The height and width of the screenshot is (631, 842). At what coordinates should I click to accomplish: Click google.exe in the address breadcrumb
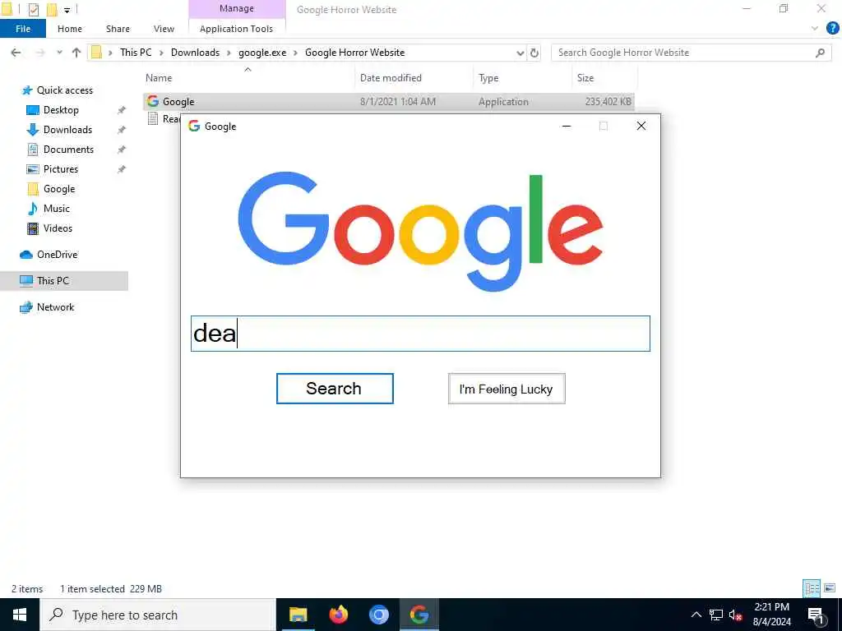(x=262, y=53)
